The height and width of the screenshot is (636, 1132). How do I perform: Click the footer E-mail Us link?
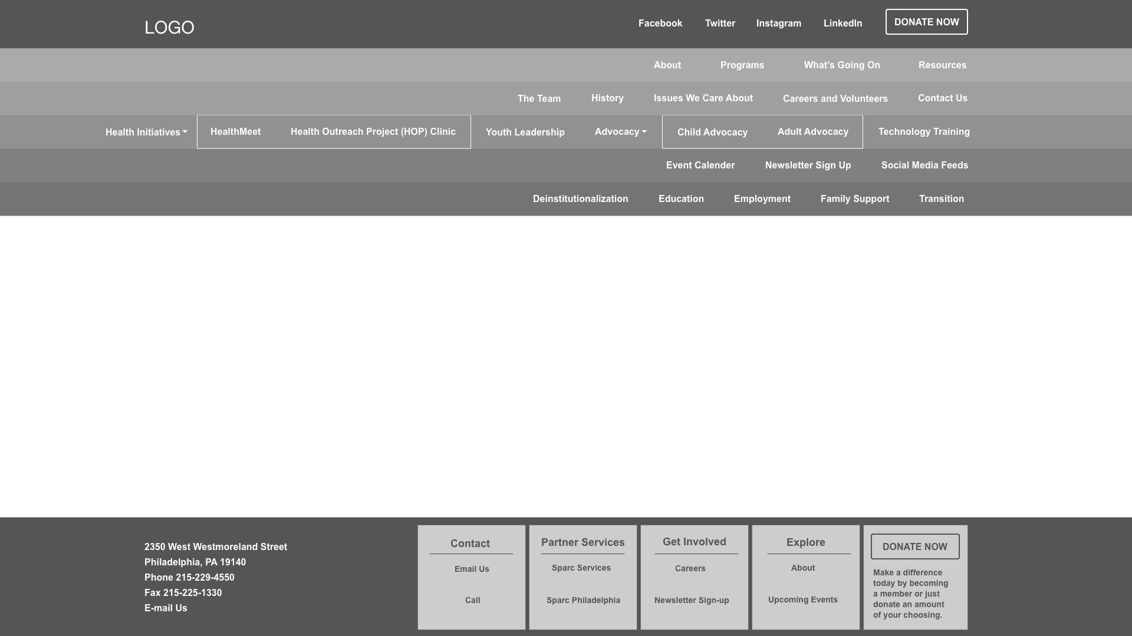(166, 608)
